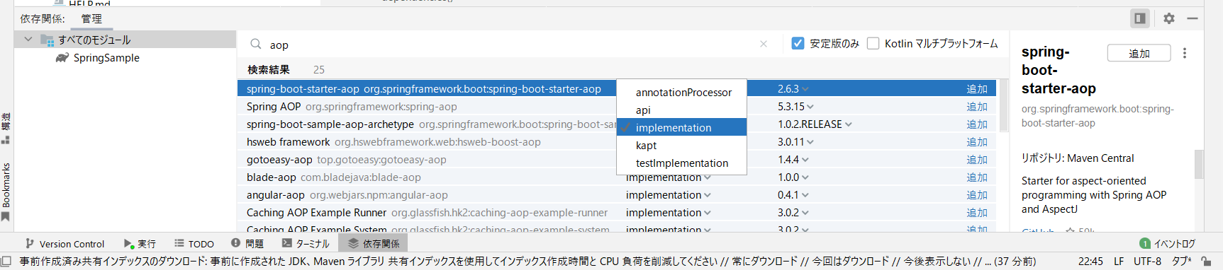Image resolution: width=1223 pixels, height=270 pixels.
Task: Collapse the すべてのモジュール tree node
Action: pos(28,40)
